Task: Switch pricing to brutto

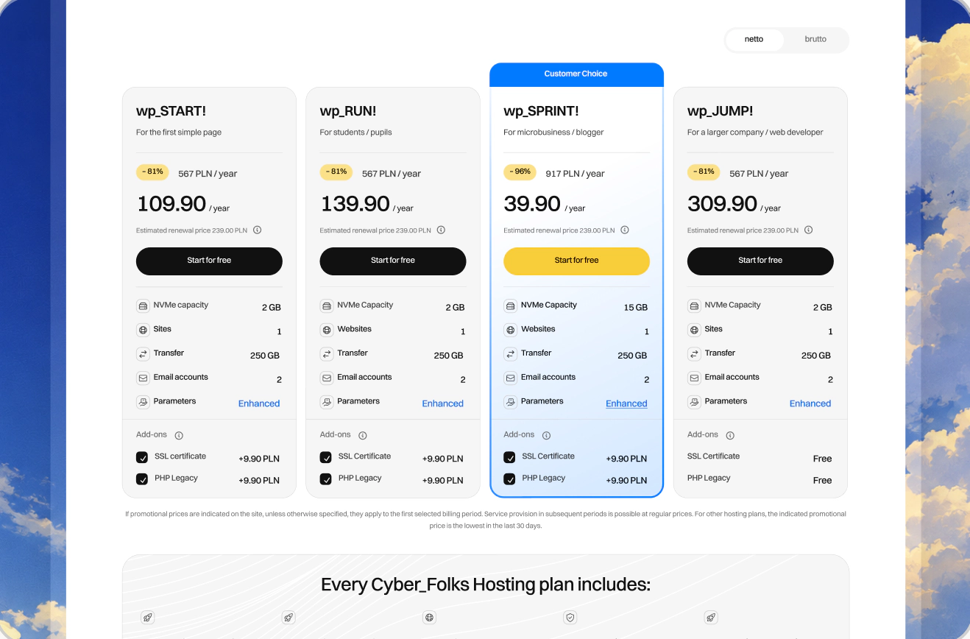Action: pos(815,40)
